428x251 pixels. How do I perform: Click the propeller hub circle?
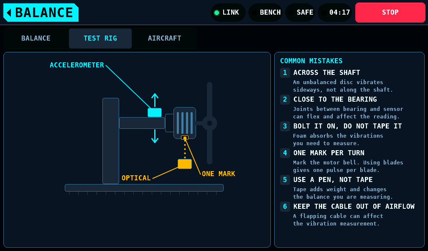pyautogui.click(x=209, y=123)
